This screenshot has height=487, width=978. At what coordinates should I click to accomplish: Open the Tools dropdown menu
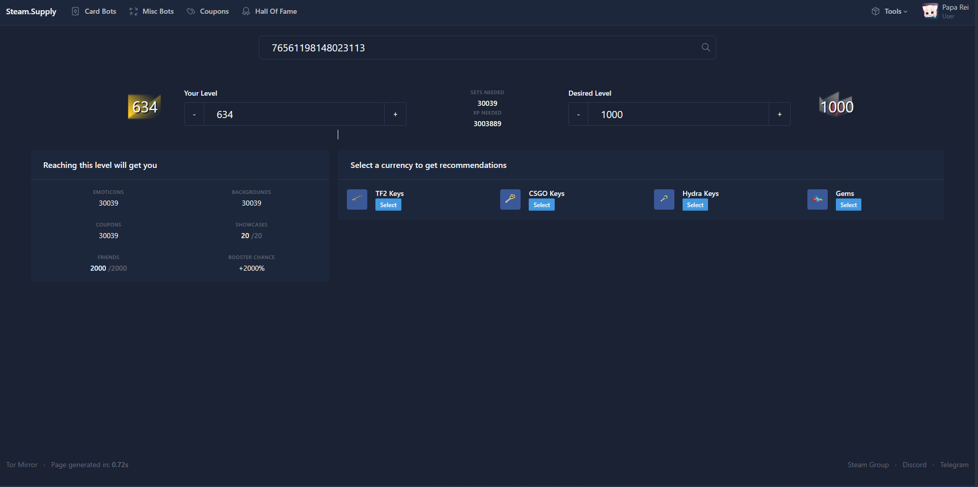click(889, 11)
